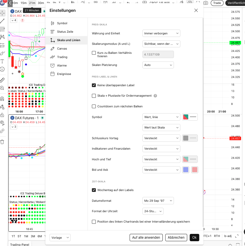Screen dimensions: 245x246
Task: Select the Text tool in left toolbar
Action: [x=2, y=61]
